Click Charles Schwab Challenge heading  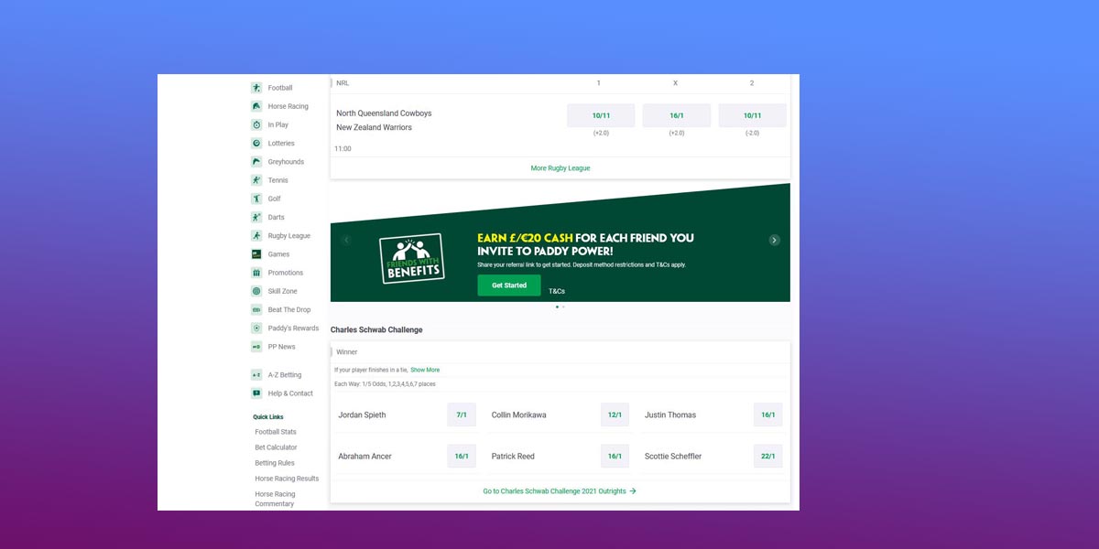(376, 329)
